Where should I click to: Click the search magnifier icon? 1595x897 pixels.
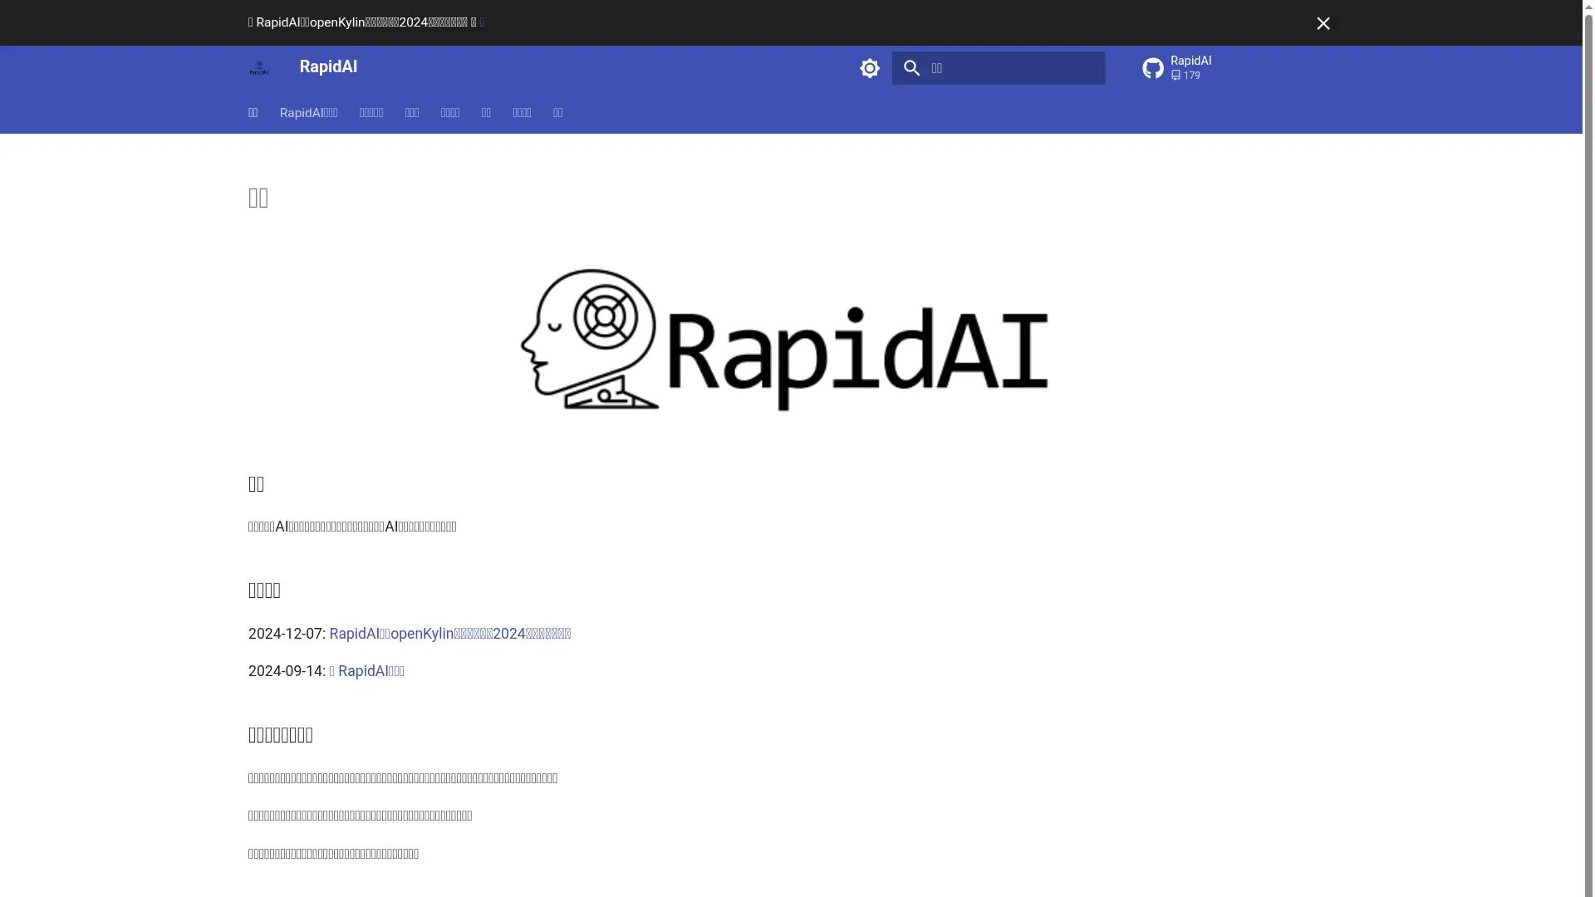coord(911,68)
